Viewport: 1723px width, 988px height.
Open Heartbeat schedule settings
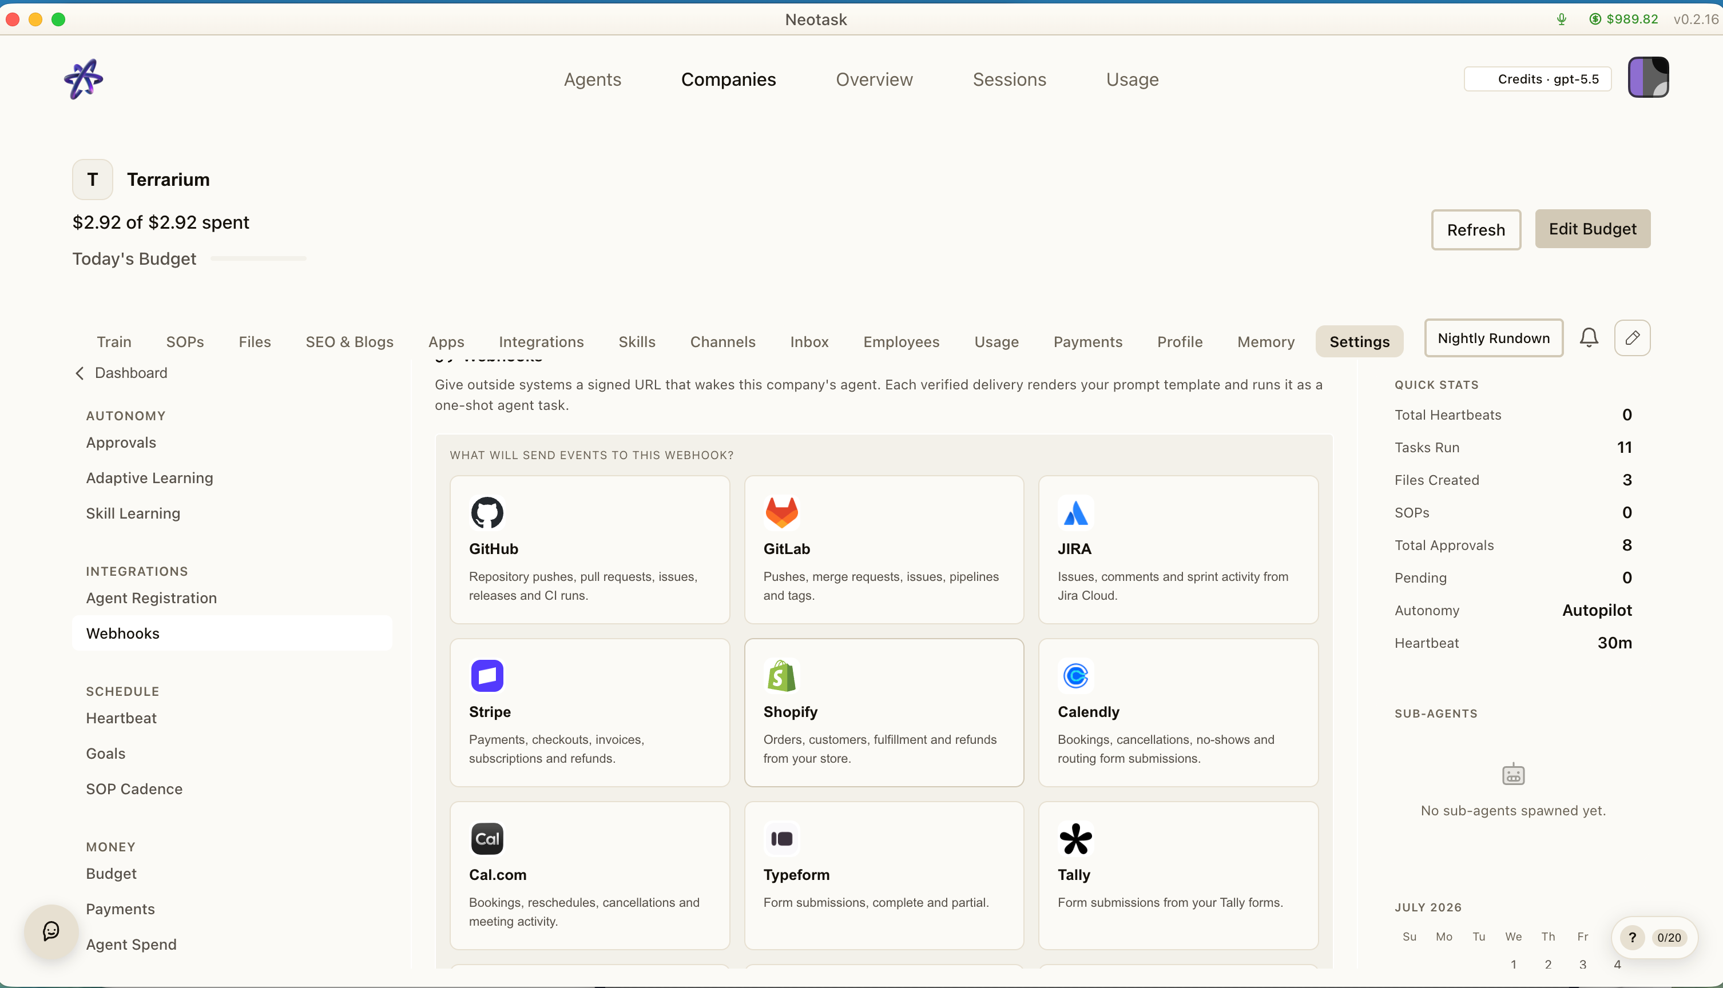click(121, 718)
